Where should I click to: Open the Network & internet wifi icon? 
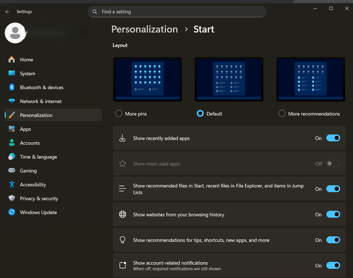pos(12,101)
